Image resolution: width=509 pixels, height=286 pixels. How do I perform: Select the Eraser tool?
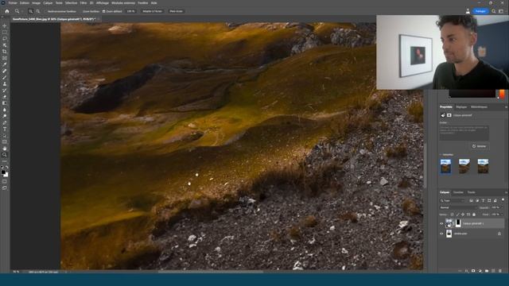click(5, 97)
